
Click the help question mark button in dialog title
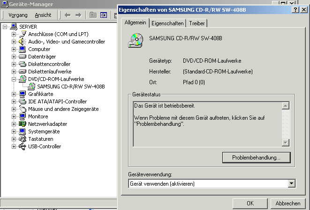point(295,10)
